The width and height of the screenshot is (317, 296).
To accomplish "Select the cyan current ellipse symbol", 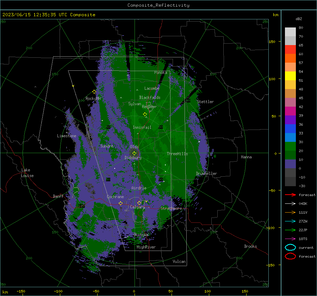I will [x=290, y=247].
